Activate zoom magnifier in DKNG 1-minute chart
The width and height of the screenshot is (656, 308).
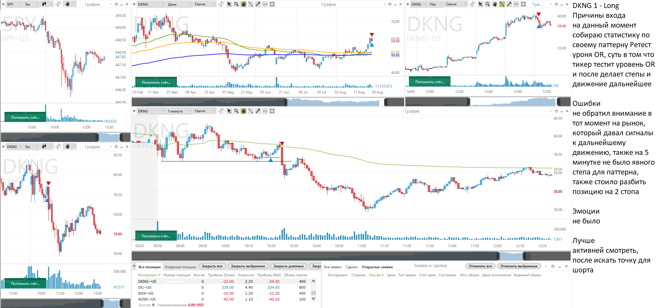point(236,111)
